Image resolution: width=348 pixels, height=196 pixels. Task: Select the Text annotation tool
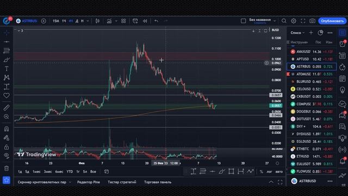click(7, 69)
